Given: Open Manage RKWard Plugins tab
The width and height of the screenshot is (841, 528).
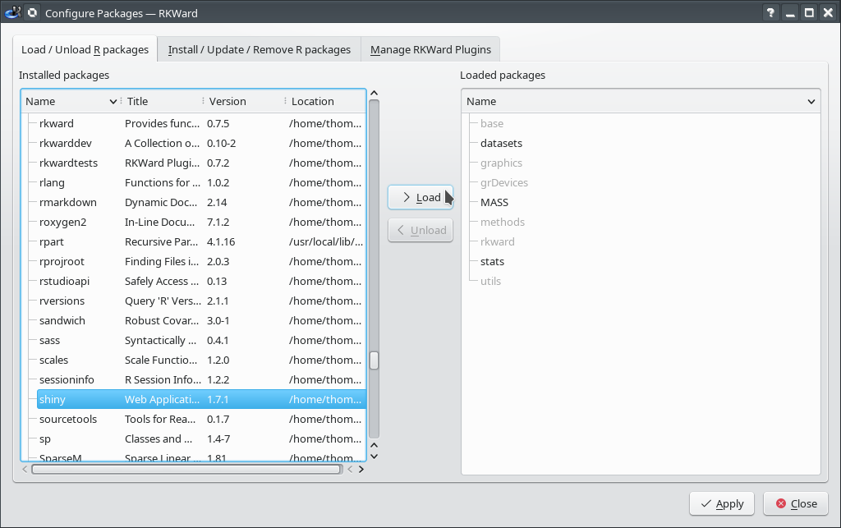Looking at the screenshot, I should 430,49.
